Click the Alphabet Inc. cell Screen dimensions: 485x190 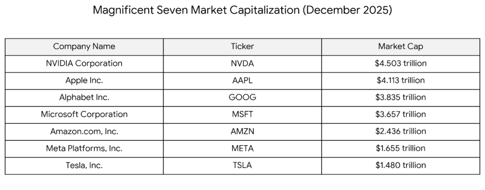point(84,97)
